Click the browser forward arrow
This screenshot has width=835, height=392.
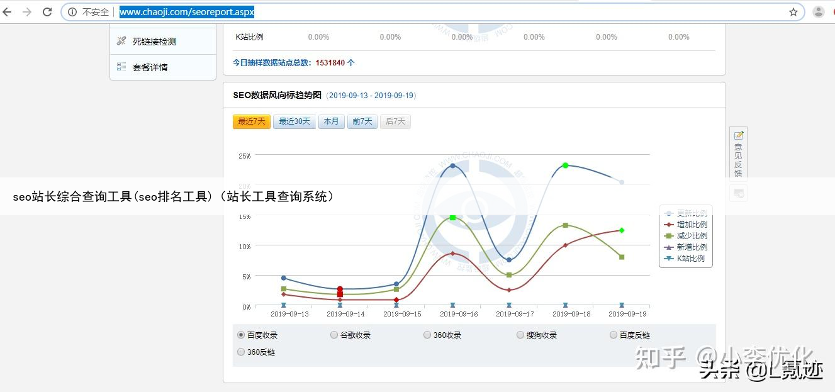pos(27,12)
